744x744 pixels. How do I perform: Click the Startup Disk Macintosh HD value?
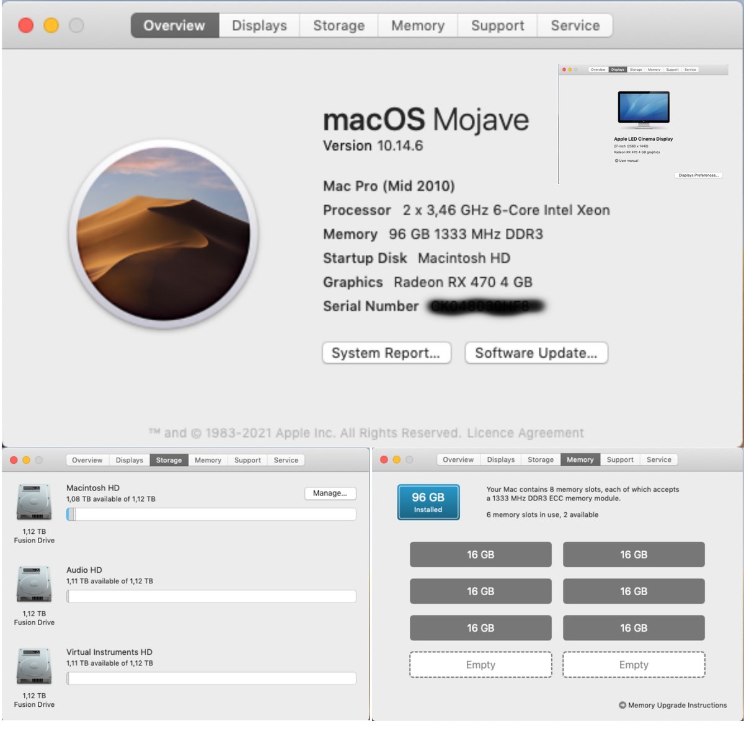tap(464, 258)
